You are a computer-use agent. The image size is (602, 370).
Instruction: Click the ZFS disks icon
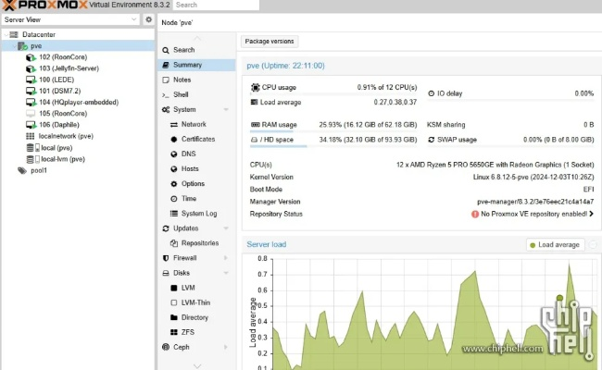pyautogui.click(x=173, y=332)
